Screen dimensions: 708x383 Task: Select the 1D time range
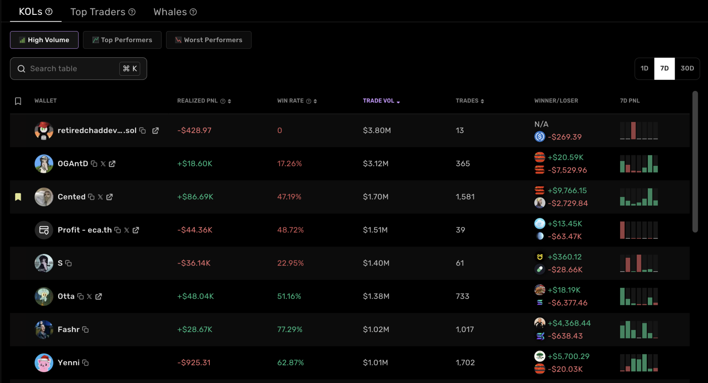coord(644,68)
